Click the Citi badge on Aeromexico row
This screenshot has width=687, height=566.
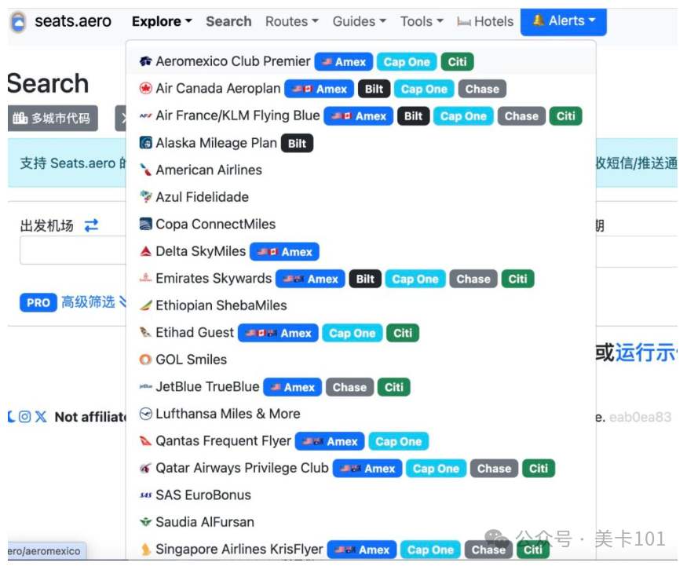point(457,62)
